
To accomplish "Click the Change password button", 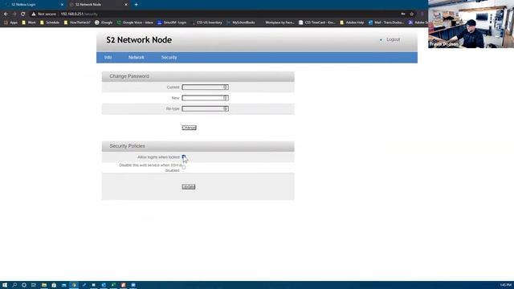I will click(x=190, y=128).
